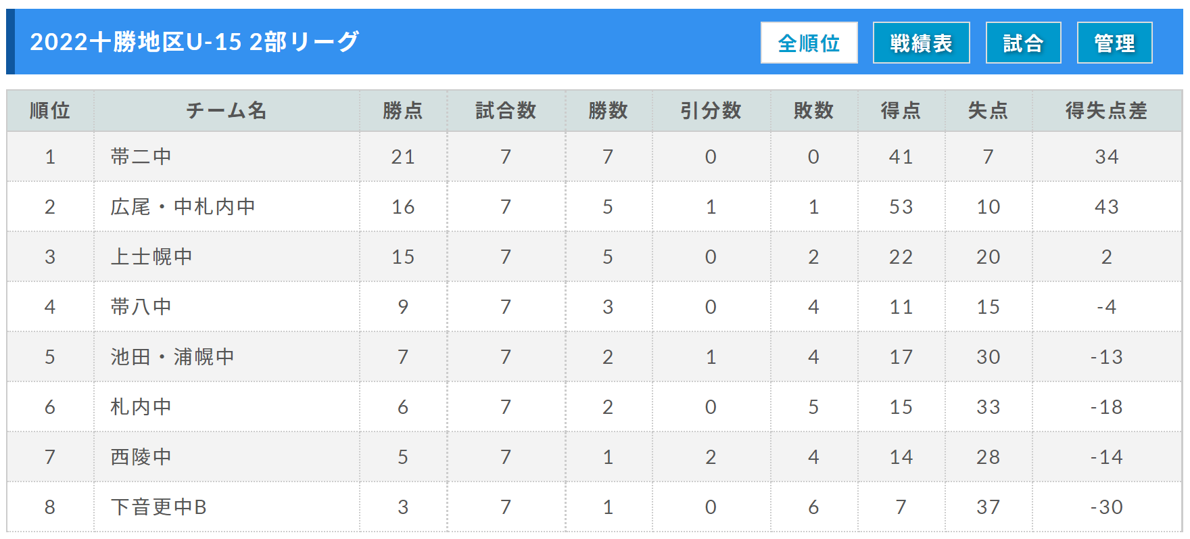Click the 失点 column header
1190x539 pixels.
pyautogui.click(x=988, y=110)
